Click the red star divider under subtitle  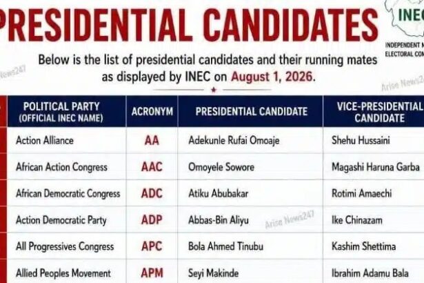coord(214,90)
